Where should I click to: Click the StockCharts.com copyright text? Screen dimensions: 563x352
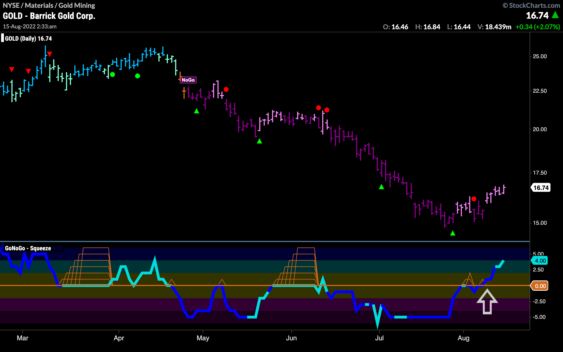click(x=531, y=5)
